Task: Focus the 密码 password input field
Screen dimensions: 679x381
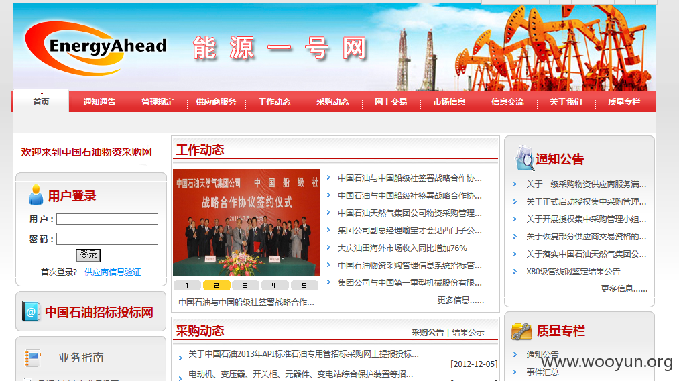Action: click(x=107, y=239)
